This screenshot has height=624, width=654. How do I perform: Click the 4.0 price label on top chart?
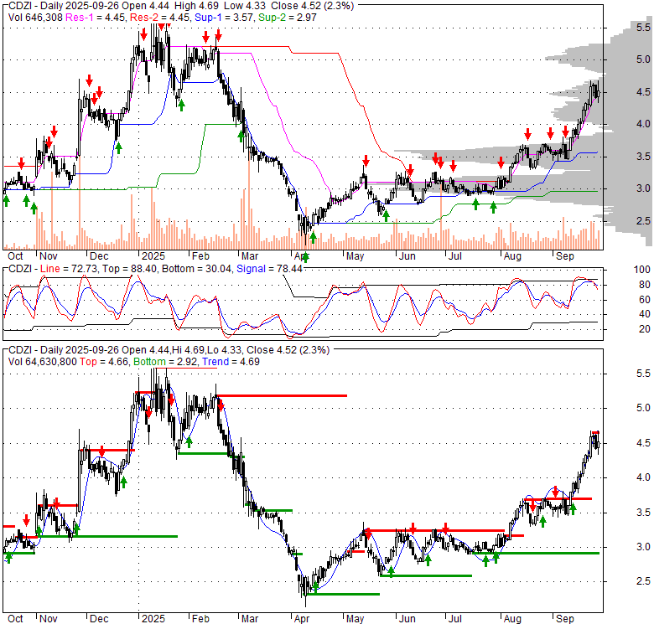click(x=643, y=124)
